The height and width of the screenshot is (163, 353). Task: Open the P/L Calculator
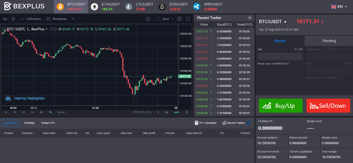tap(206, 123)
